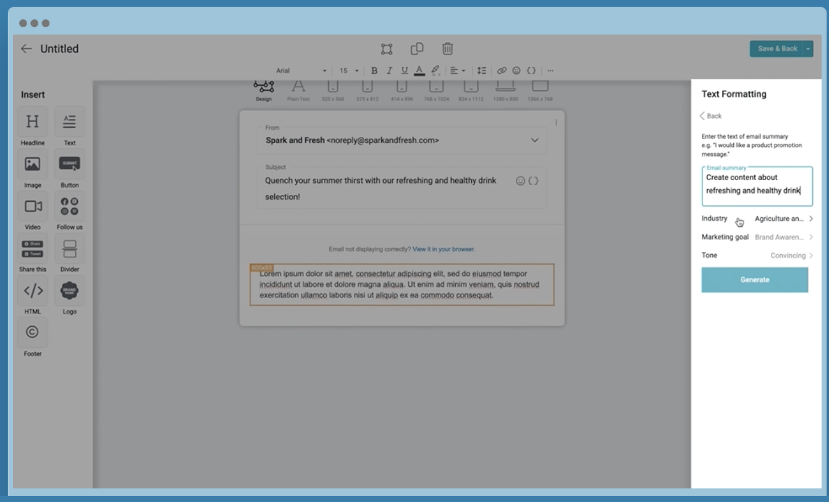
Task: Open emoji picker in the formatting toolbar
Action: [516, 70]
